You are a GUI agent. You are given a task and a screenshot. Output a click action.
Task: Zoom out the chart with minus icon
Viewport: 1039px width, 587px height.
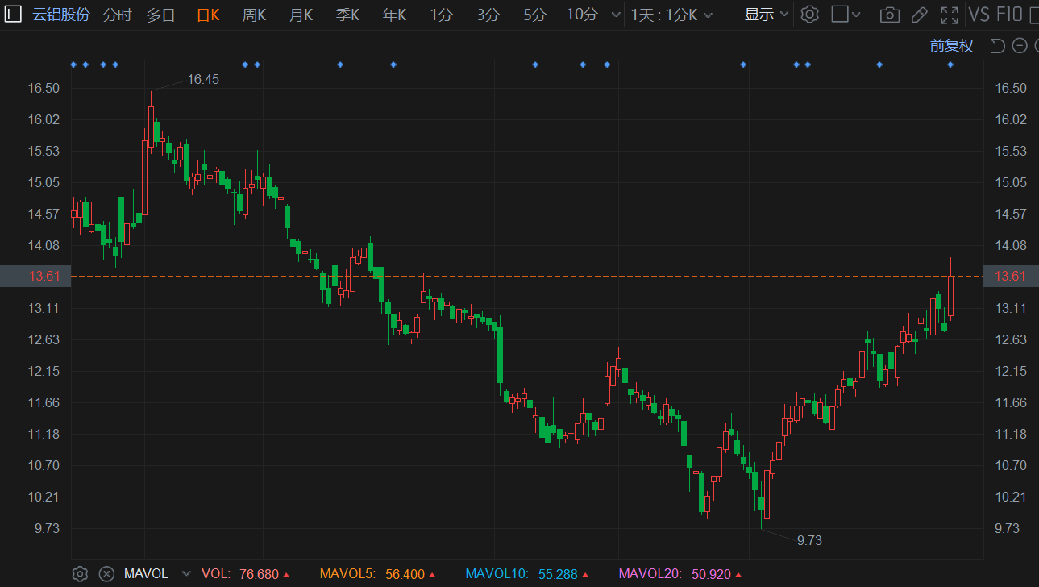(x=1020, y=46)
